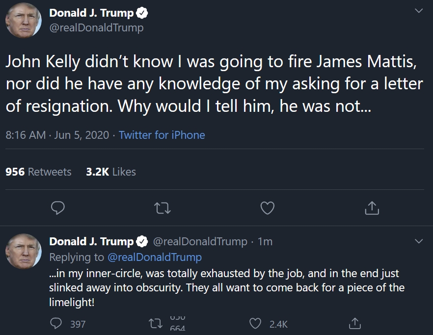Open @realDonaldTrump handle under top name
The width and height of the screenshot is (433, 335).
coord(96,27)
